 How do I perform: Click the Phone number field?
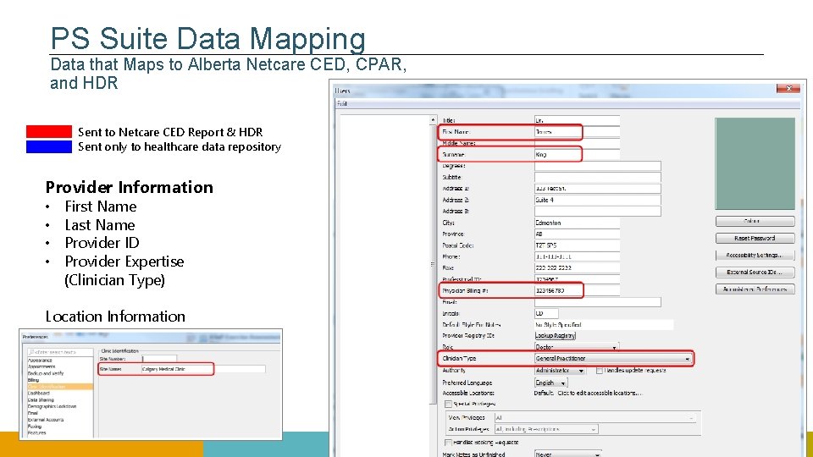coord(577,257)
